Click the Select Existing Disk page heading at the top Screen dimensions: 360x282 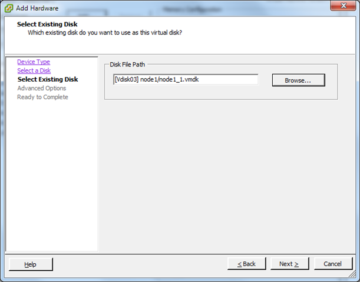coord(47,24)
